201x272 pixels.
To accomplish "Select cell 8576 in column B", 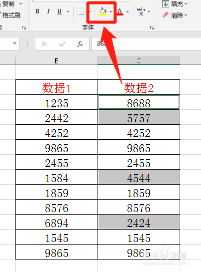I will pos(57,207).
